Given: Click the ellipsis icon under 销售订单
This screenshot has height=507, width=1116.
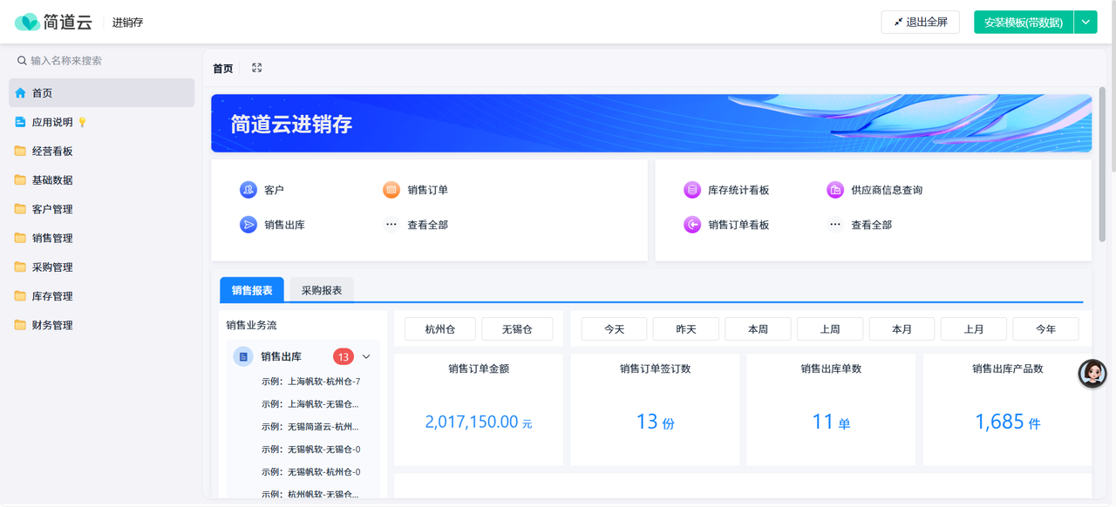Looking at the screenshot, I should 391,225.
